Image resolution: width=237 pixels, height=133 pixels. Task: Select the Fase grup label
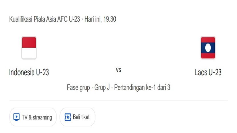[x=78, y=87]
